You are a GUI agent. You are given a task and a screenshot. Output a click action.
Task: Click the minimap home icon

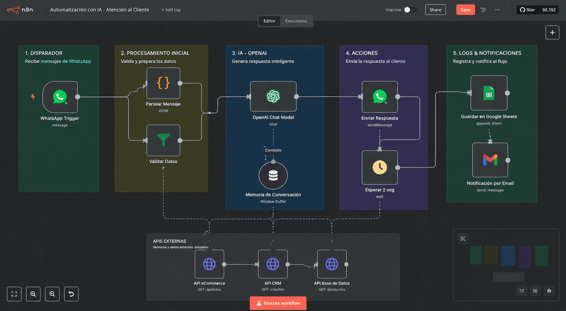coord(549,291)
